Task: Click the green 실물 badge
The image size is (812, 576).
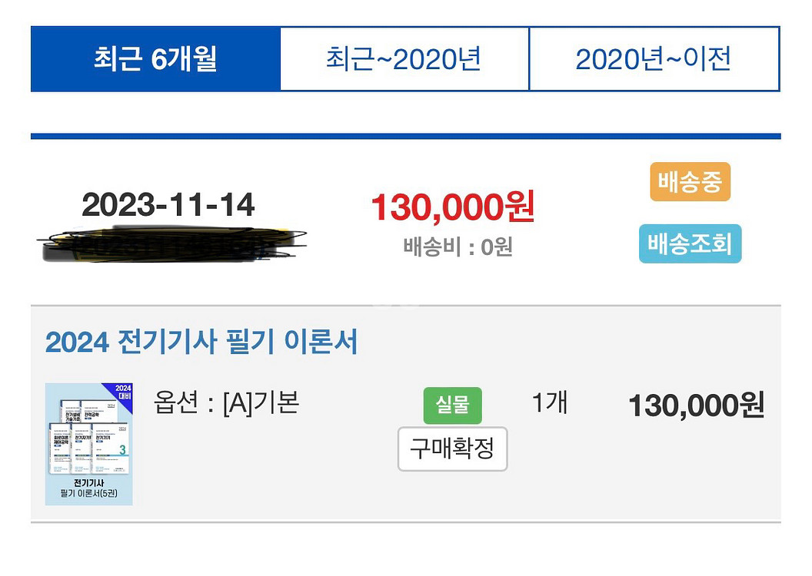Action: (x=452, y=406)
